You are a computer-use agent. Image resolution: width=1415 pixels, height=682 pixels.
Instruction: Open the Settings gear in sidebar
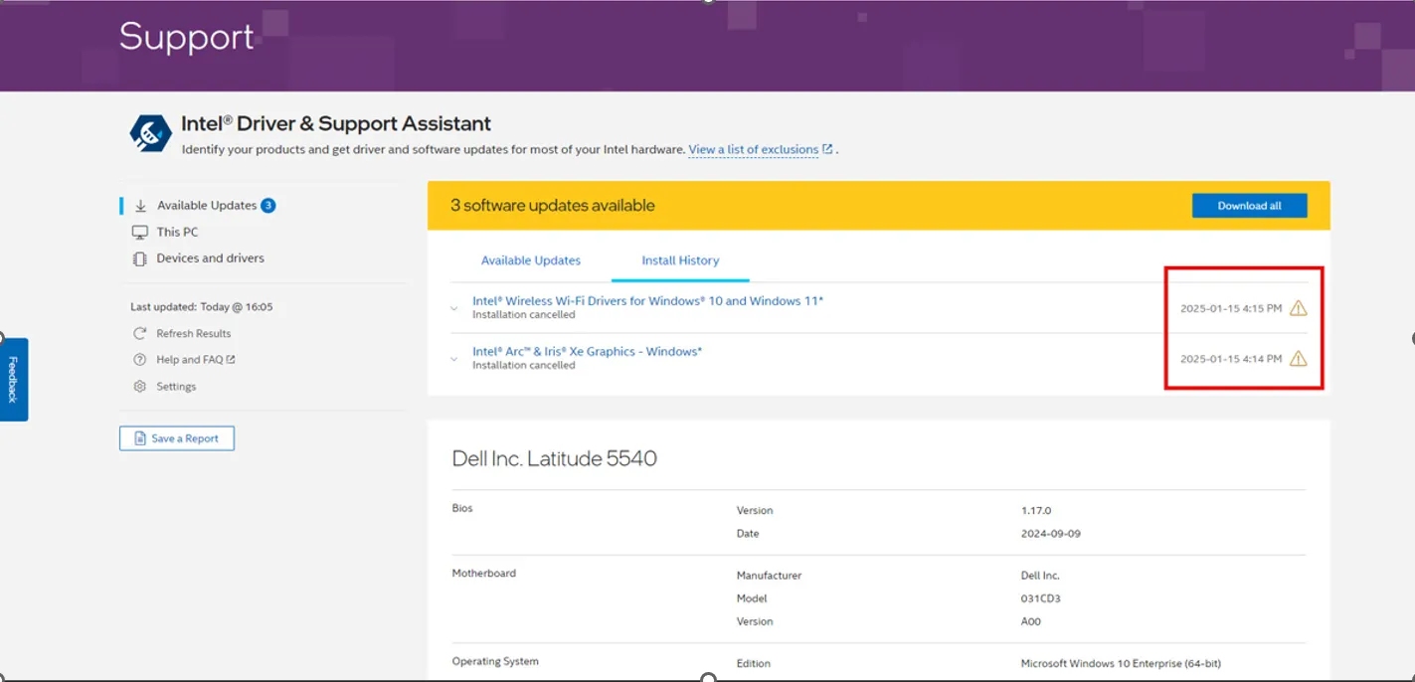139,386
